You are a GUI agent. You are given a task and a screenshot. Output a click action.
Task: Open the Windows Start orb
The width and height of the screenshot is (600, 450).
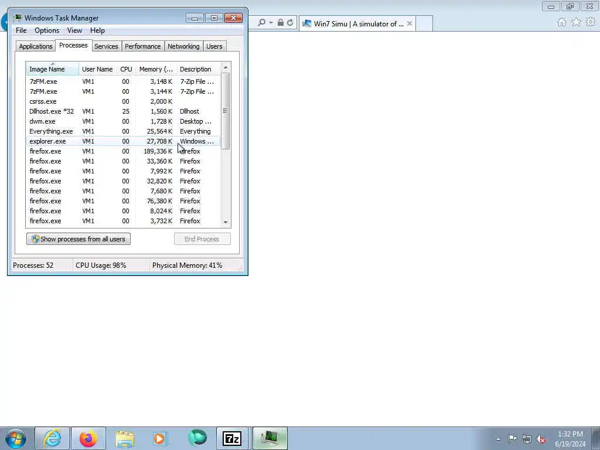click(16, 438)
